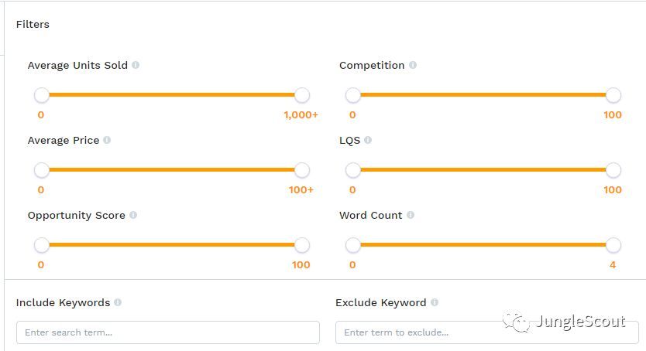Click Average Units Sold minimum slider handle
The height and width of the screenshot is (351, 646).
(42, 95)
